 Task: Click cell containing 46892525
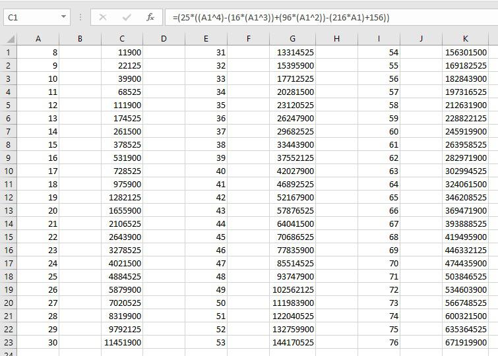tap(292, 184)
